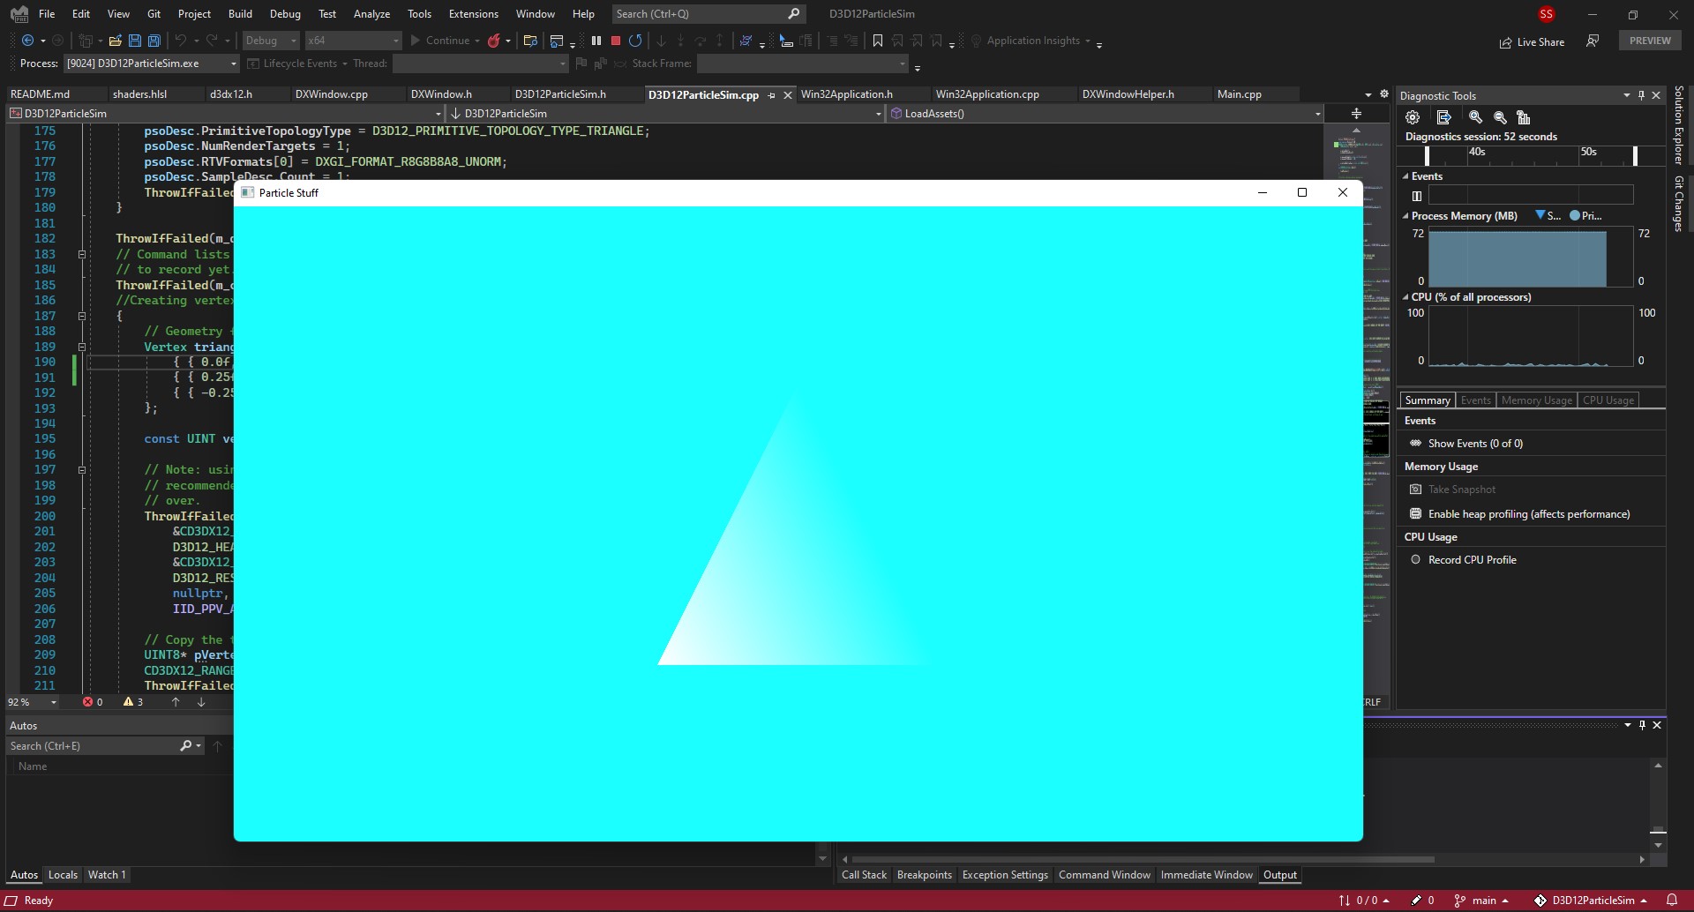Collapse comment block at line 197
The height and width of the screenshot is (912, 1694).
(82, 470)
